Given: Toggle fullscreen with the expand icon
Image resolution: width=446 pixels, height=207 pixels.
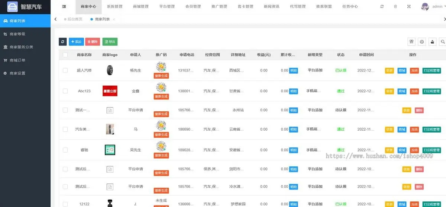Looking at the screenshot, I should 409,6.
